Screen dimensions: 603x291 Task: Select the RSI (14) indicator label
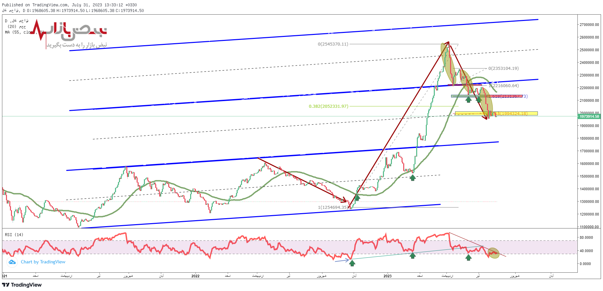click(x=14, y=235)
